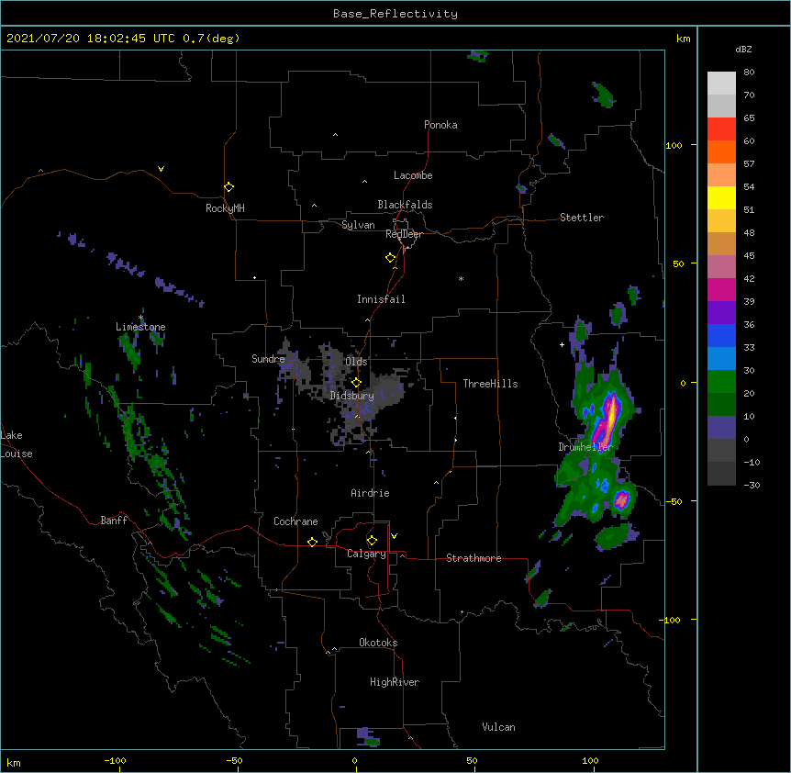This screenshot has width=791, height=773.
Task: Click the Didsbury town label
Action: [x=352, y=396]
